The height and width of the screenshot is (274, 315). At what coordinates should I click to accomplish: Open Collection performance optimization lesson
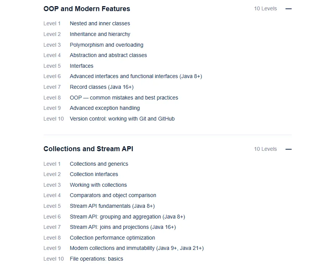click(112, 238)
